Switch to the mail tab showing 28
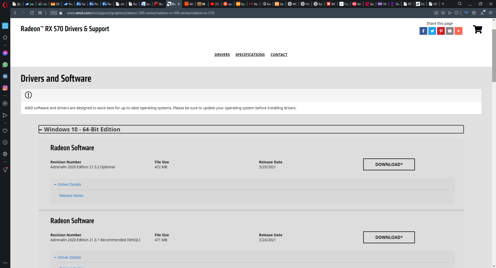Image resolution: width=496 pixels, height=268 pixels. (55, 4)
